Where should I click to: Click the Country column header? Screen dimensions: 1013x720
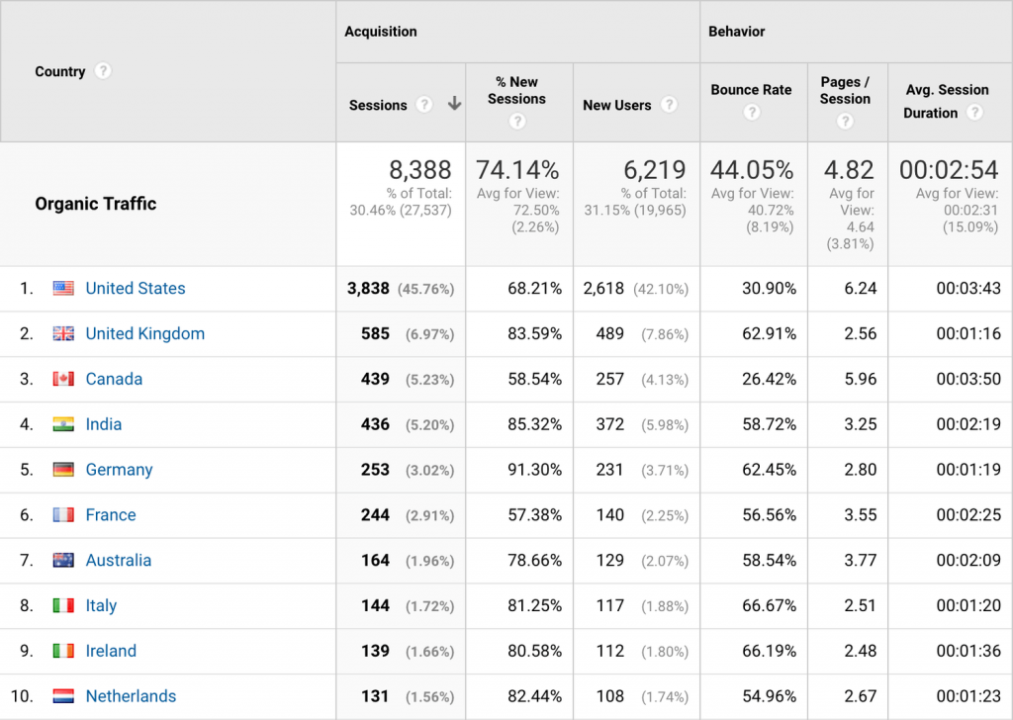pos(60,71)
